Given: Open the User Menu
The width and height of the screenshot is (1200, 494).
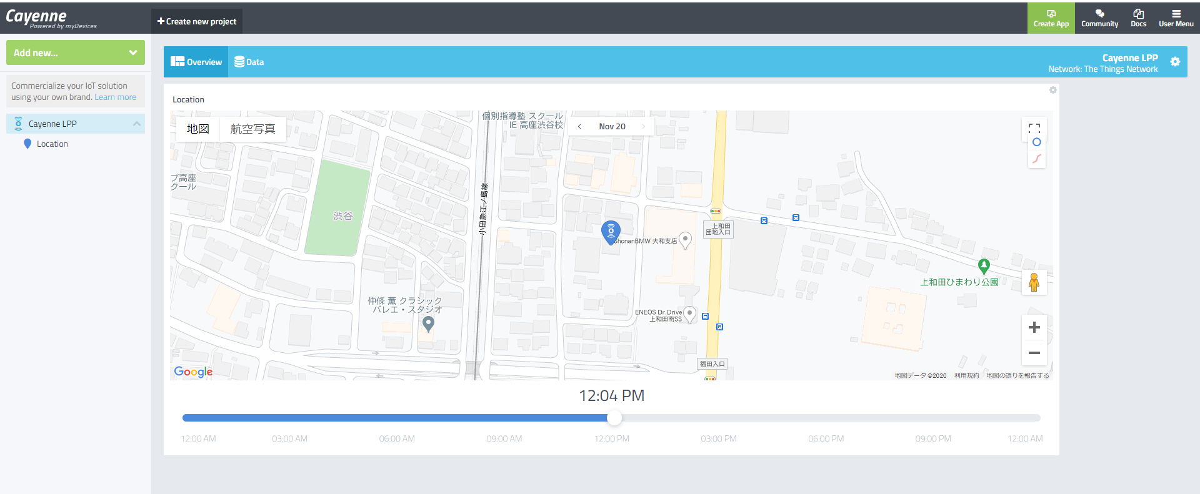Looking at the screenshot, I should coord(1176,18).
